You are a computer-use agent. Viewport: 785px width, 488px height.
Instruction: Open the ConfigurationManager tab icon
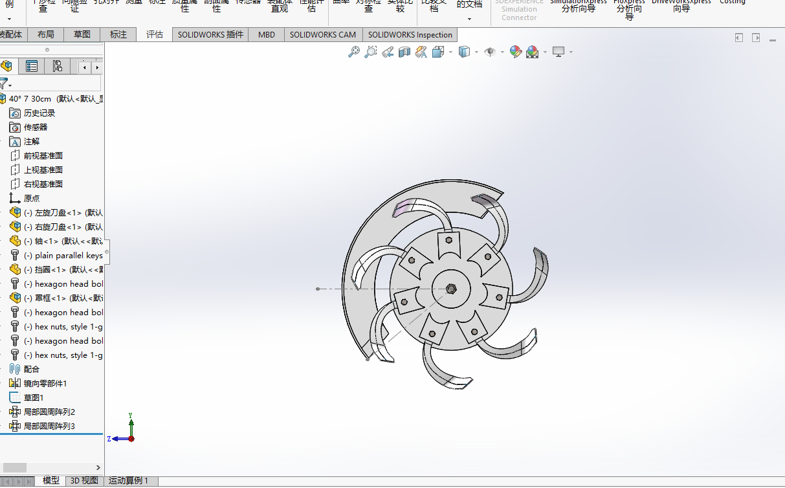[x=58, y=66]
